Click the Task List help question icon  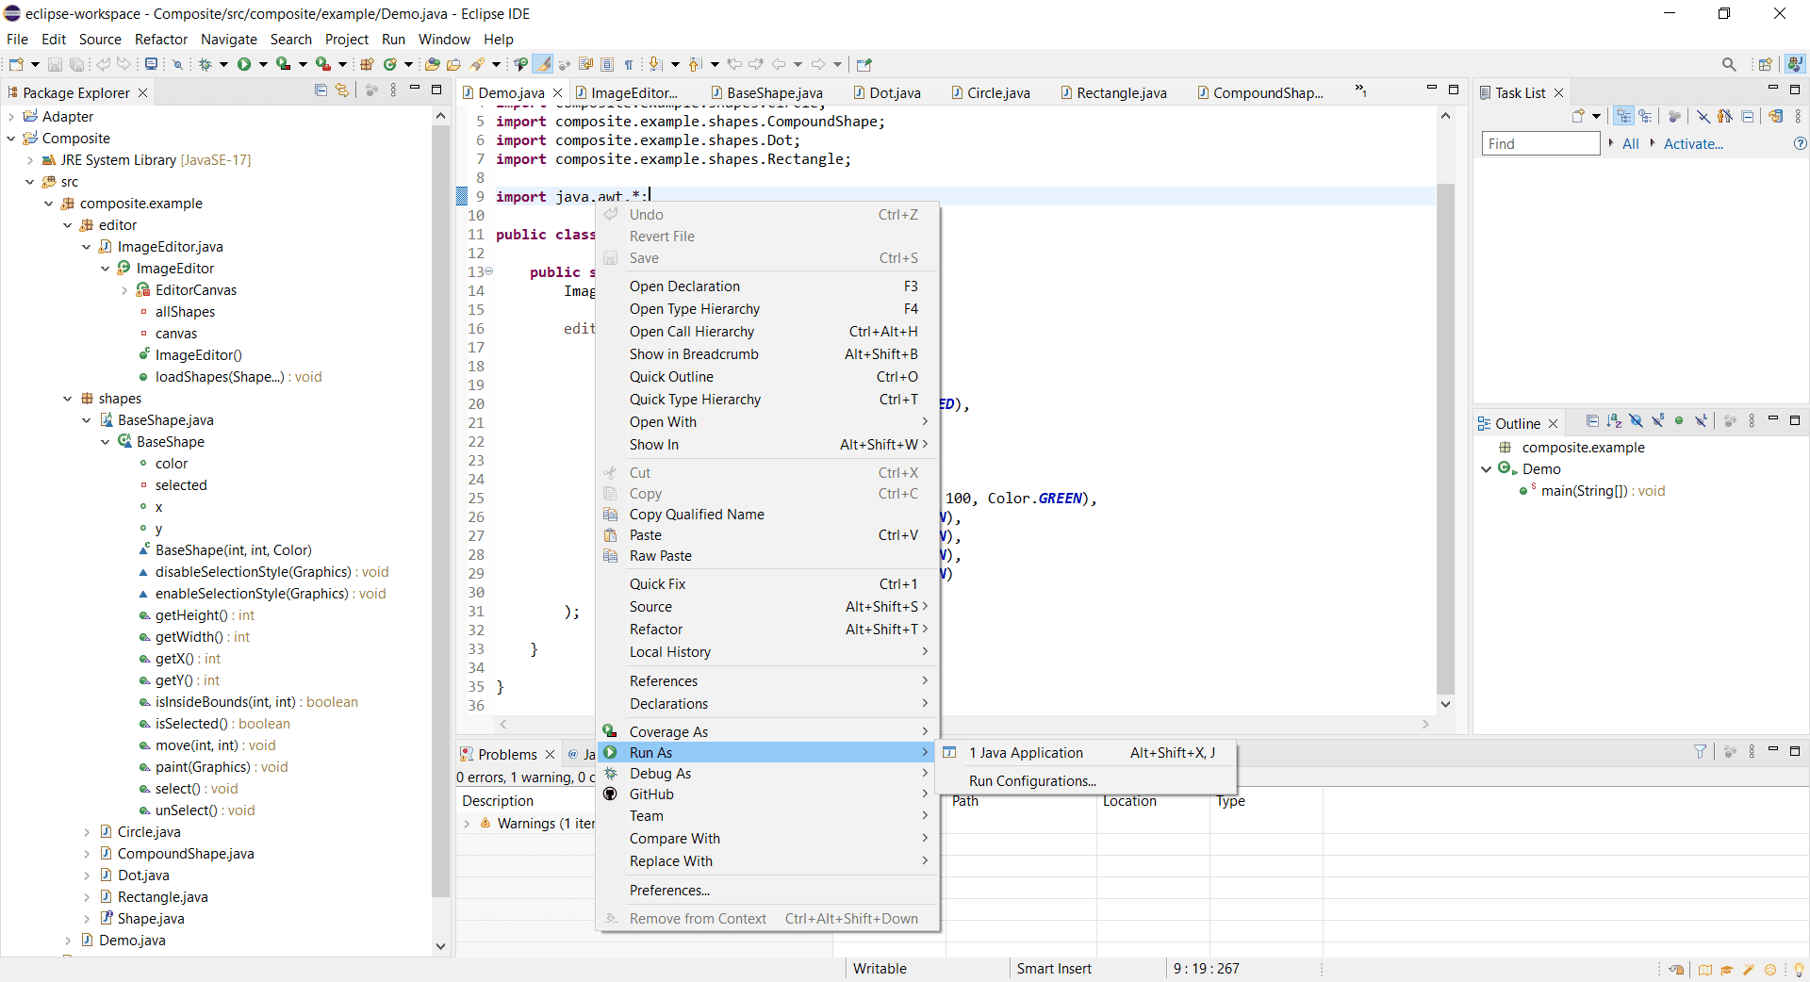point(1800,144)
